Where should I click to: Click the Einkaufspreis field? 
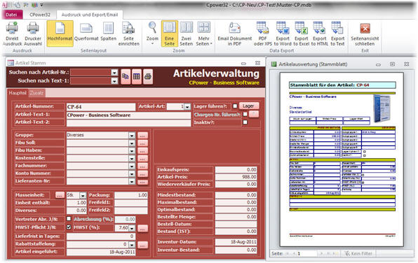pos(236,170)
